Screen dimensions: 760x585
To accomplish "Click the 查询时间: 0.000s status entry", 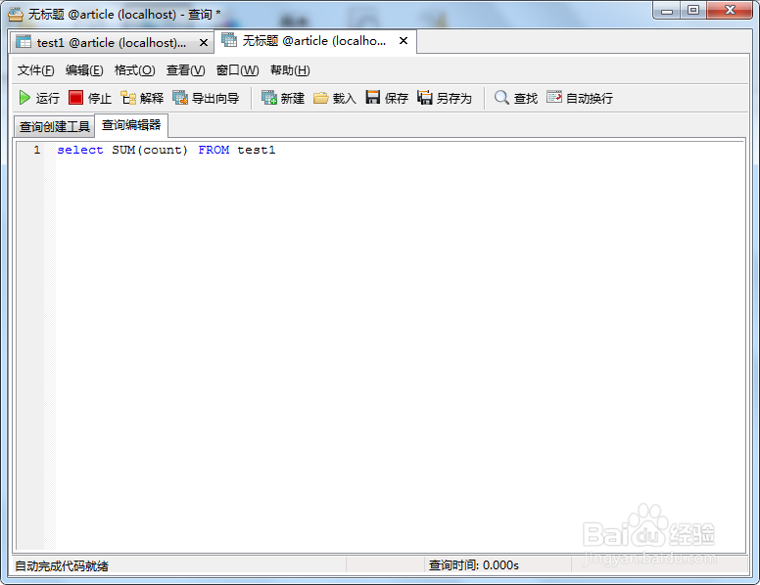I will (474, 565).
